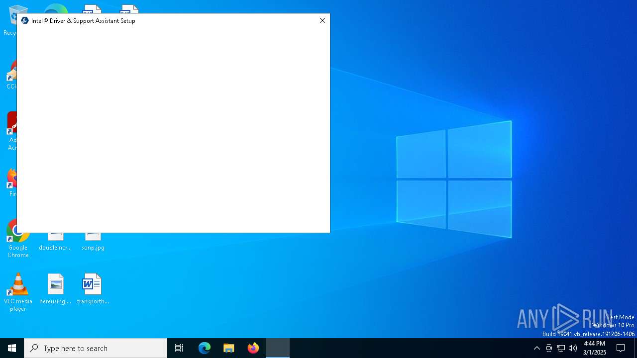
Task: Focus the Type here to search box
Action: (96, 348)
